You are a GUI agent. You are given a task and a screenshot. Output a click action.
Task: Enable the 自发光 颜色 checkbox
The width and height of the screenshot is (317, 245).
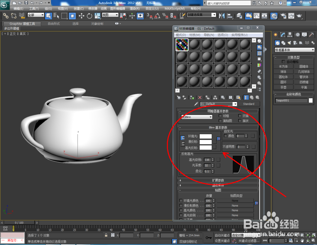(225, 136)
